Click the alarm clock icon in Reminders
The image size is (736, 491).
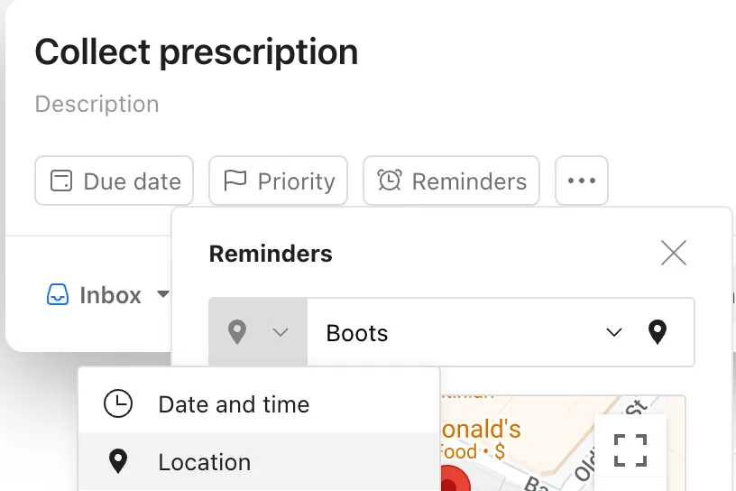390,181
